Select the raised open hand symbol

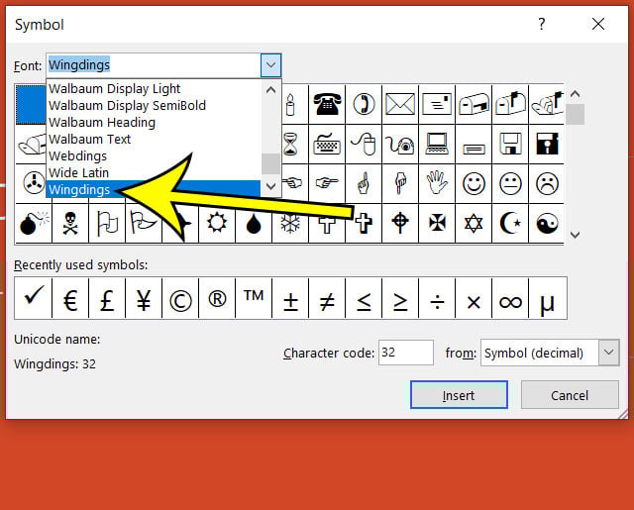click(x=437, y=183)
